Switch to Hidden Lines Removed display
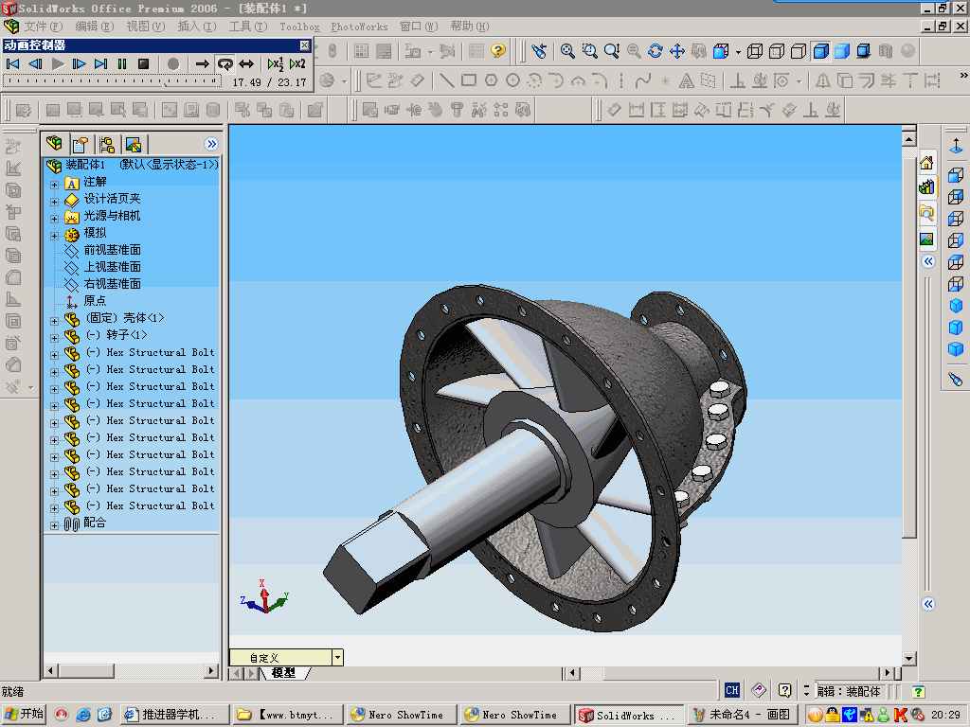This screenshot has width=970, height=727. tap(799, 51)
